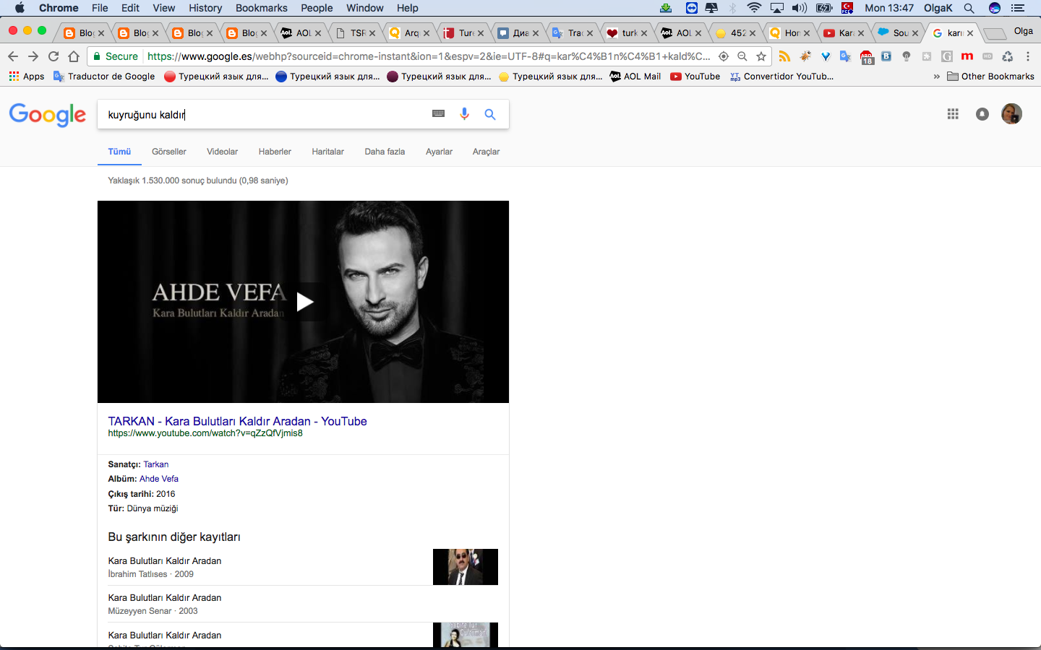
Task: Open the Chrome three-dot menu
Action: click(1028, 56)
